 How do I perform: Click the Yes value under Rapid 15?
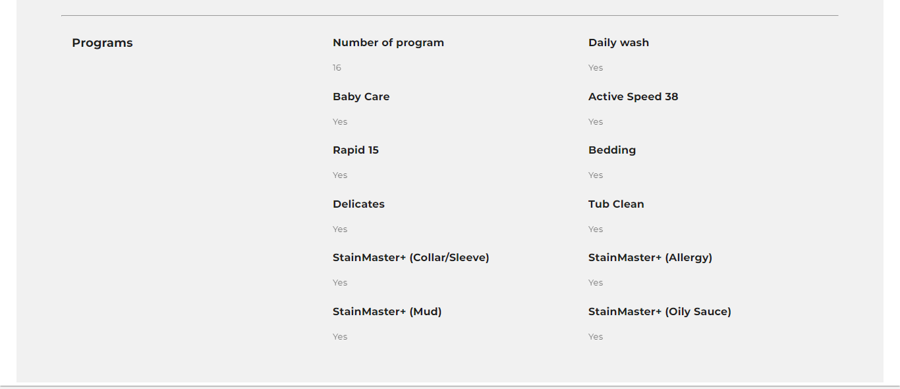click(340, 175)
